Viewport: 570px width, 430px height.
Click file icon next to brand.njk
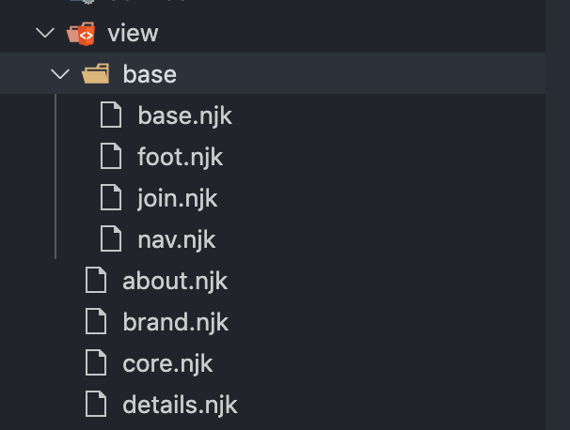point(97,322)
